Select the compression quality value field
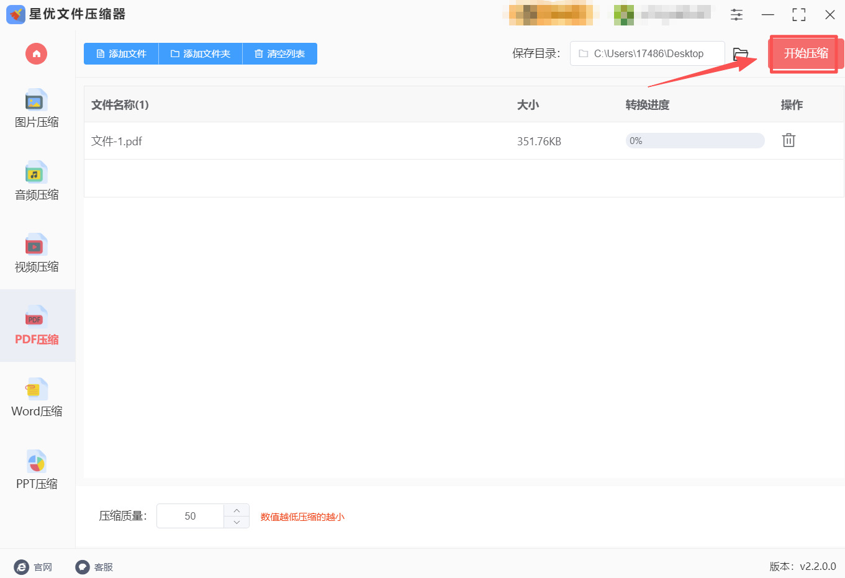This screenshot has height=578, width=845. pos(189,515)
